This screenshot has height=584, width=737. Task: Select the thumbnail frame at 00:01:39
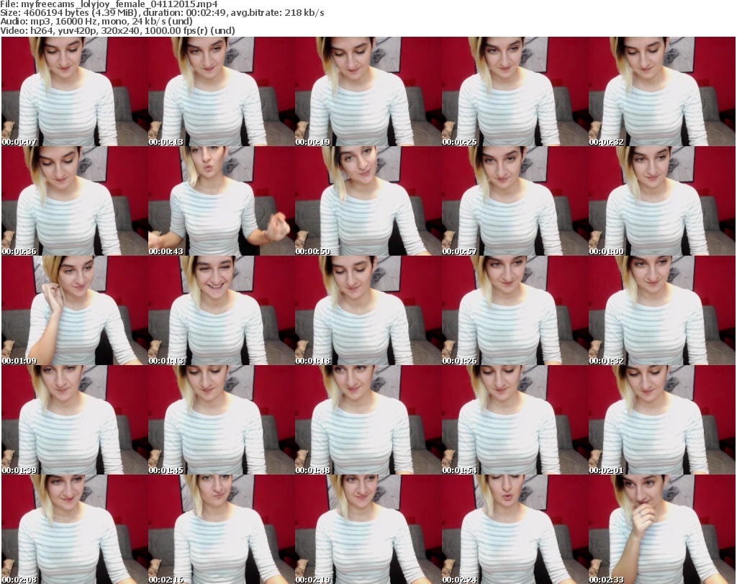click(74, 420)
